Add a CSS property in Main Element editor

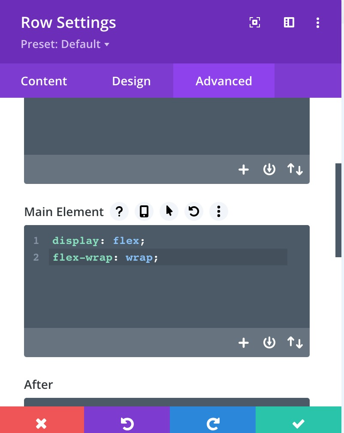click(x=244, y=343)
